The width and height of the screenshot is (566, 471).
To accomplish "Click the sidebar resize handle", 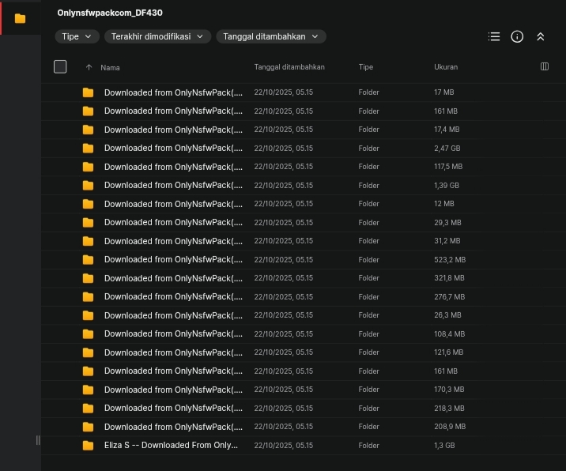I will [37, 440].
